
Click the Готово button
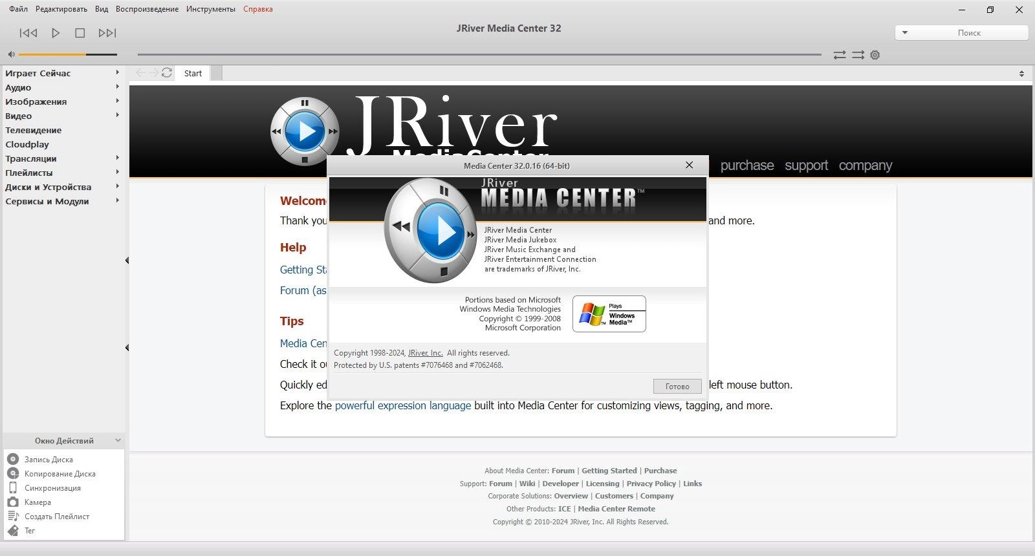pos(677,386)
